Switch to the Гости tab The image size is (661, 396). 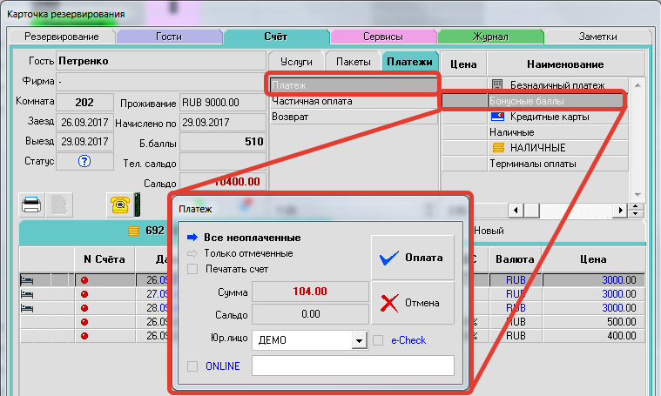tap(169, 37)
